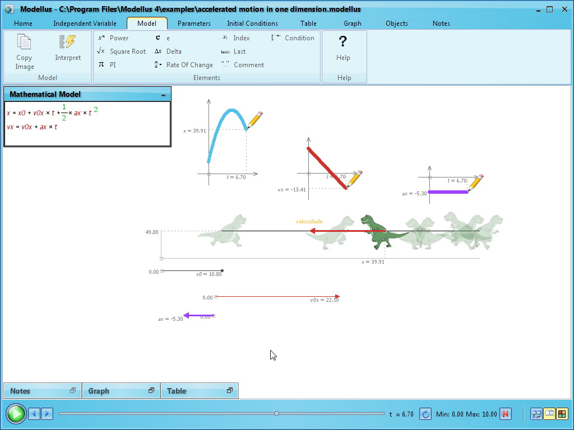Click the replay circular arrow button

tap(425, 414)
